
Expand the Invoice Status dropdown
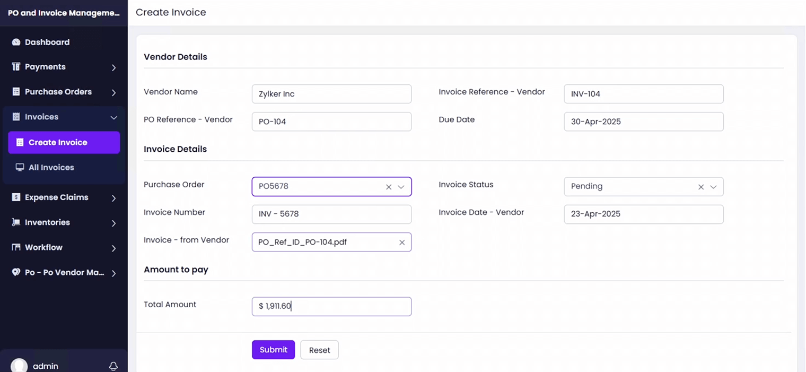(714, 187)
